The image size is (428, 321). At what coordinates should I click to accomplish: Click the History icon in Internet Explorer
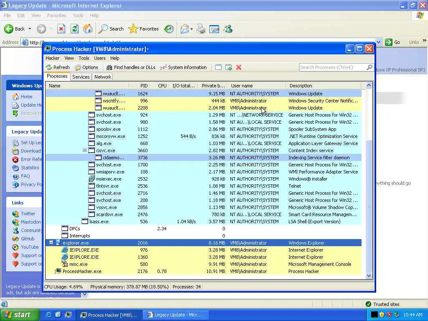pos(169,29)
